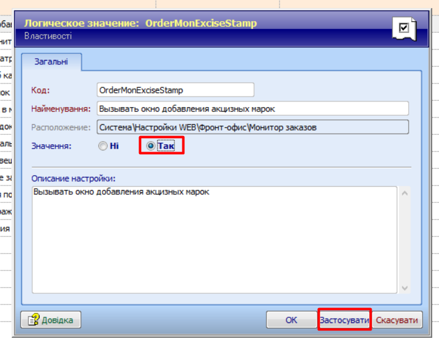Screen dimensions: 439x344
Task: Open help with the Довідка button
Action: click(x=51, y=320)
